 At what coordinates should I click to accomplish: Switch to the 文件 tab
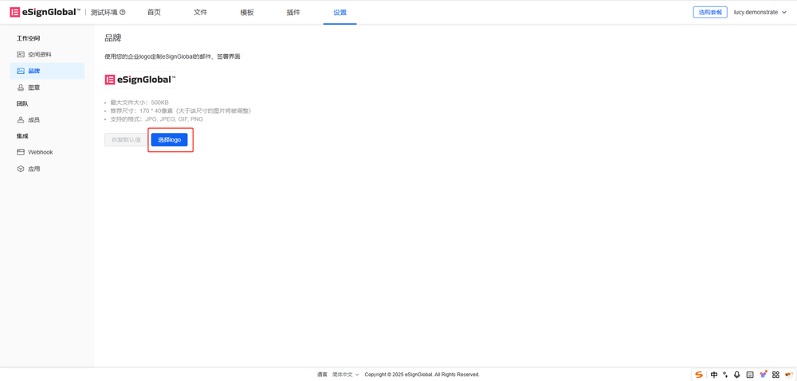[200, 13]
